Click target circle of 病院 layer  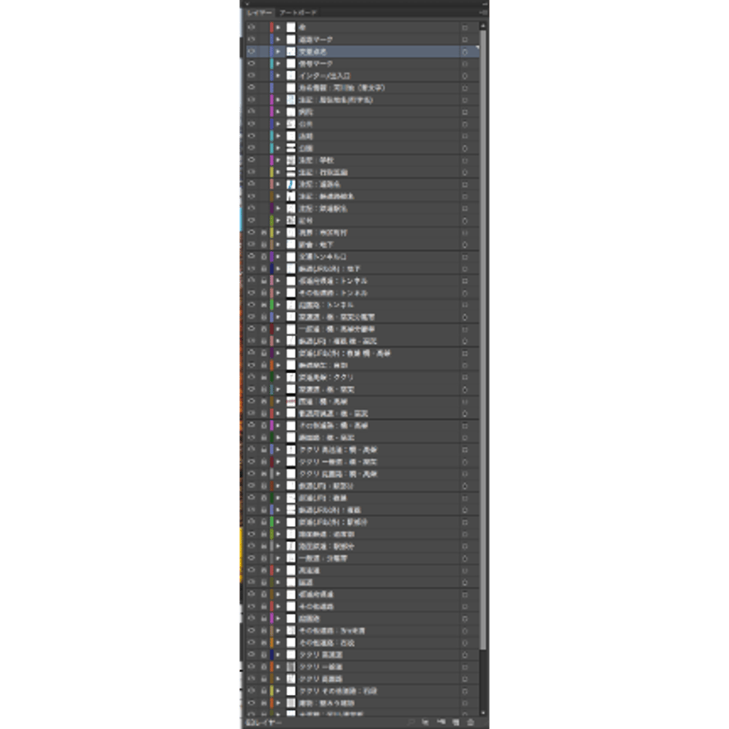click(464, 112)
